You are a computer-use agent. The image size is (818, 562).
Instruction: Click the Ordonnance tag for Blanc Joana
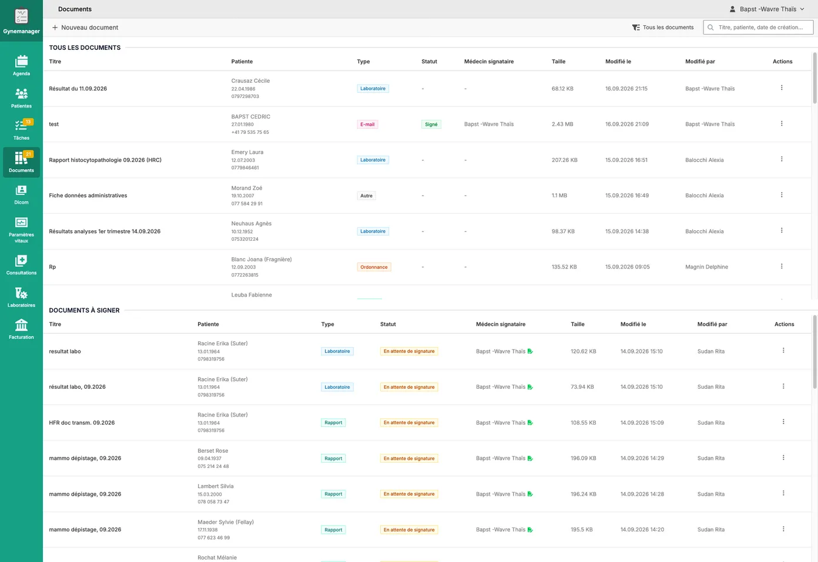pos(374,267)
